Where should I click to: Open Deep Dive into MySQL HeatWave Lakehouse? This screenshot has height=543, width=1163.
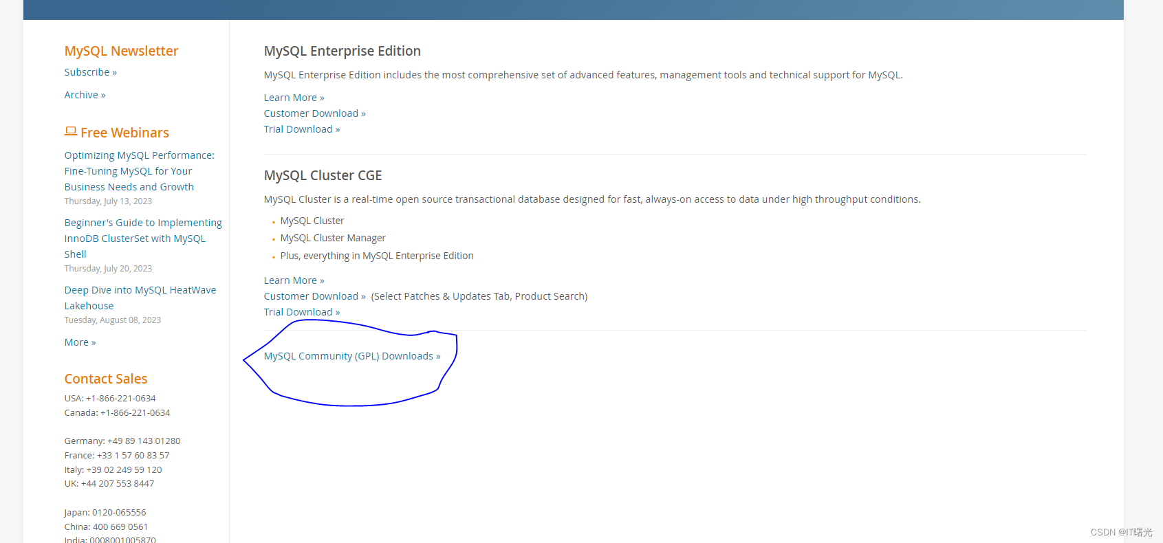[x=140, y=298]
